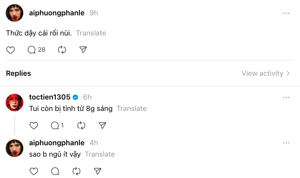Visit the toctien1305 username profile link

coord(49,97)
